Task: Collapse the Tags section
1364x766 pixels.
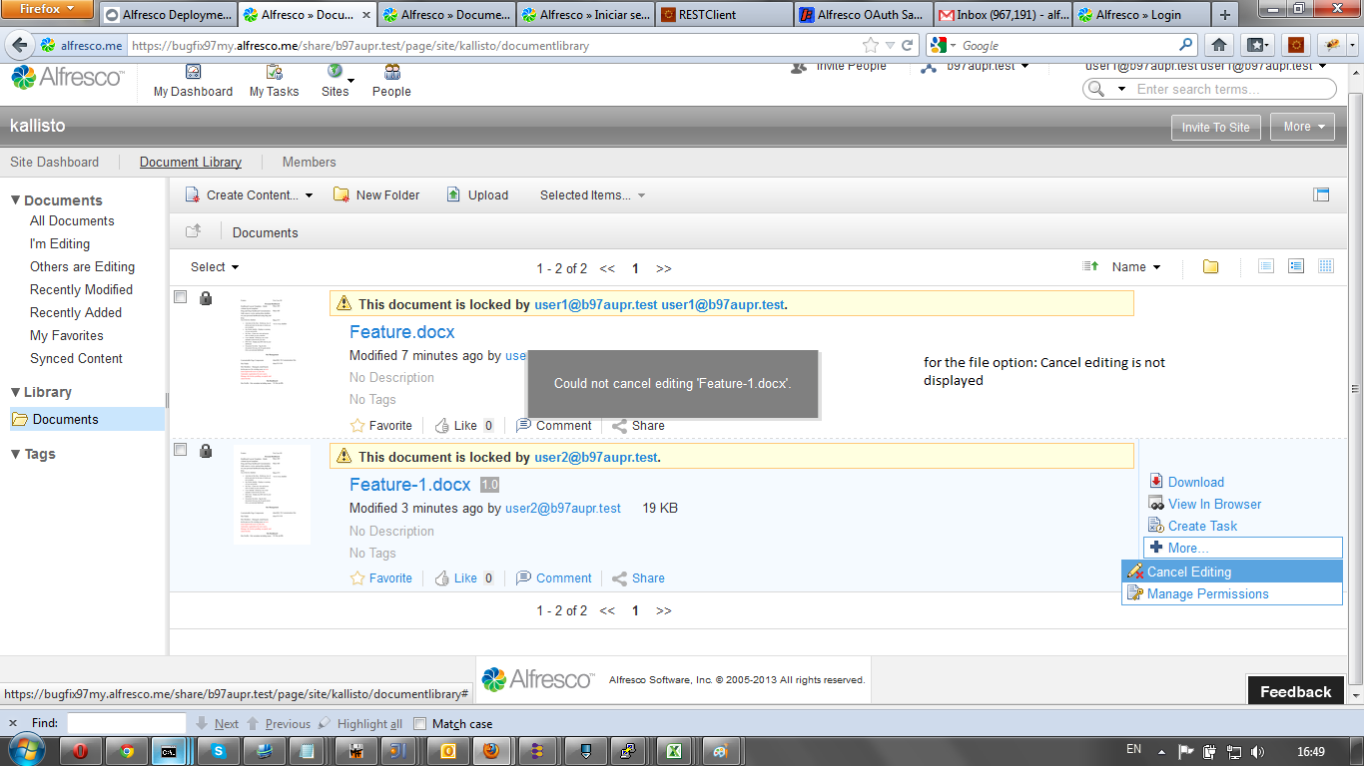Action: point(33,454)
